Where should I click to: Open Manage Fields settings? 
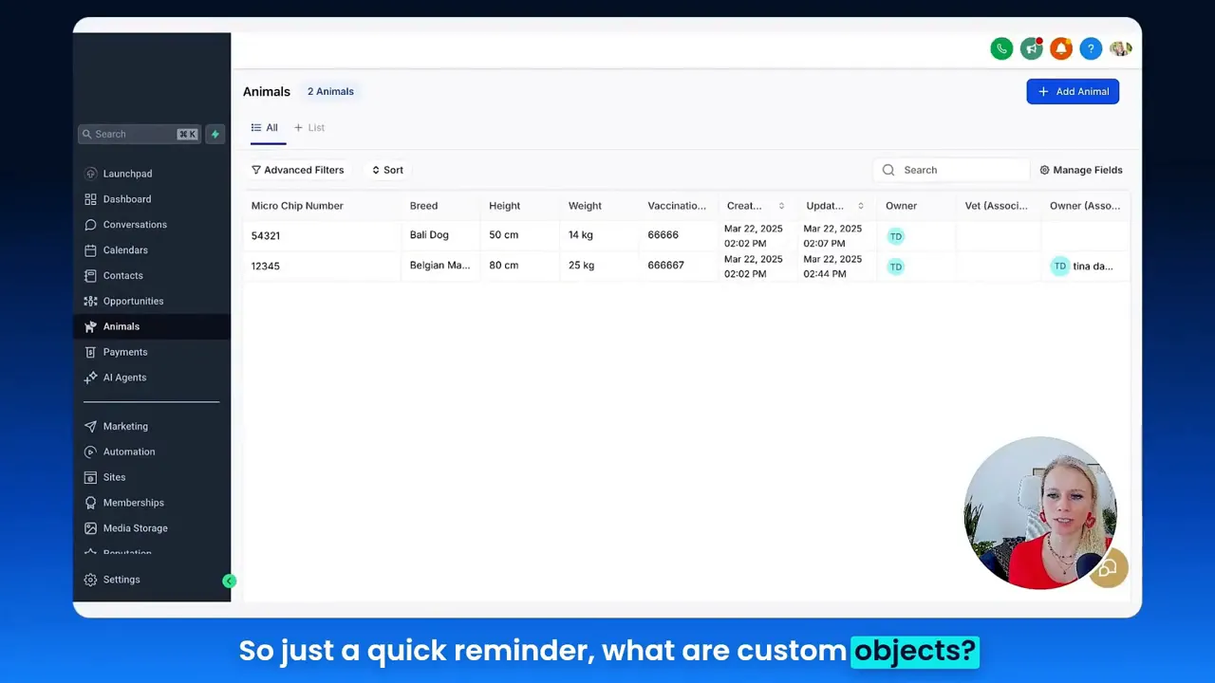tap(1081, 170)
